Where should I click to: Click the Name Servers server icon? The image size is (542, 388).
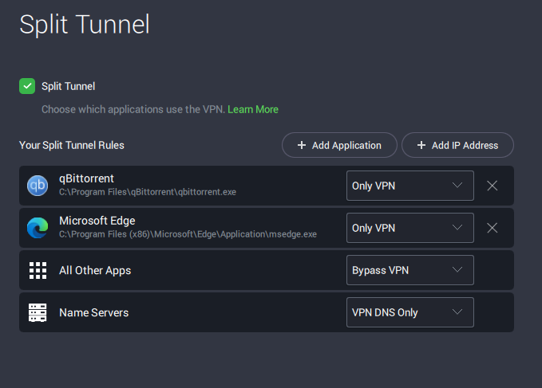(38, 312)
